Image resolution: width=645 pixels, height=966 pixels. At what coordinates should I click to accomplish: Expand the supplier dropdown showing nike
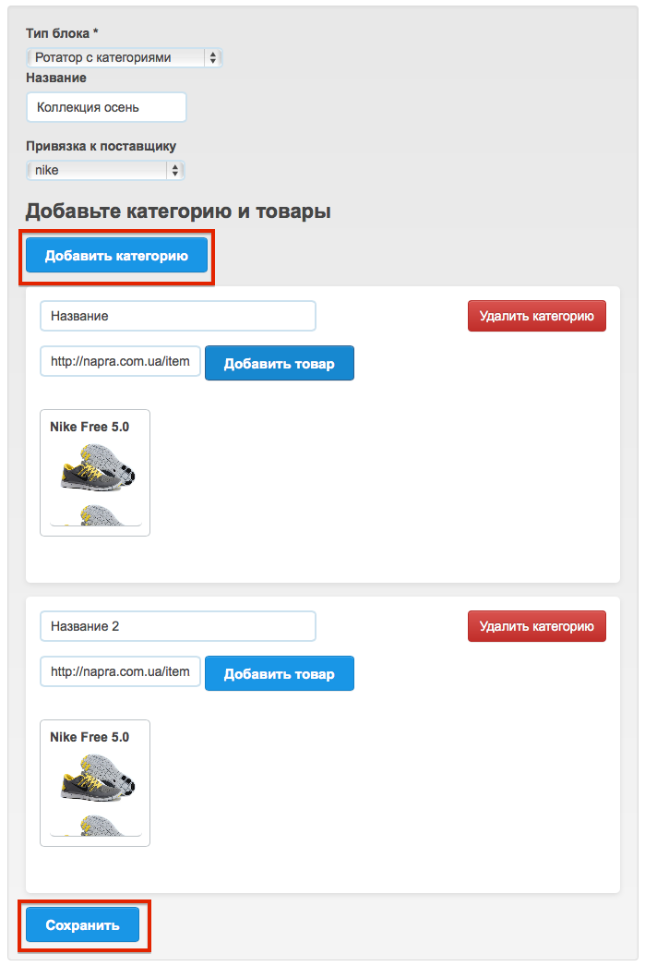coord(105,170)
